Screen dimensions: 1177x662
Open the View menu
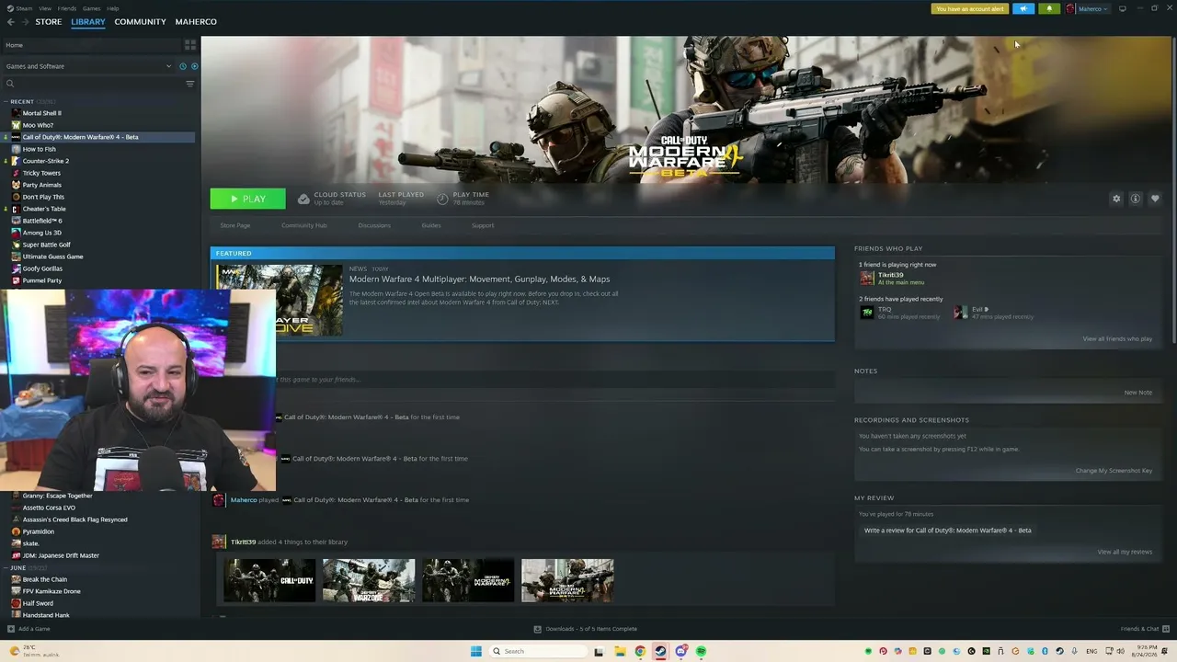coord(45,8)
